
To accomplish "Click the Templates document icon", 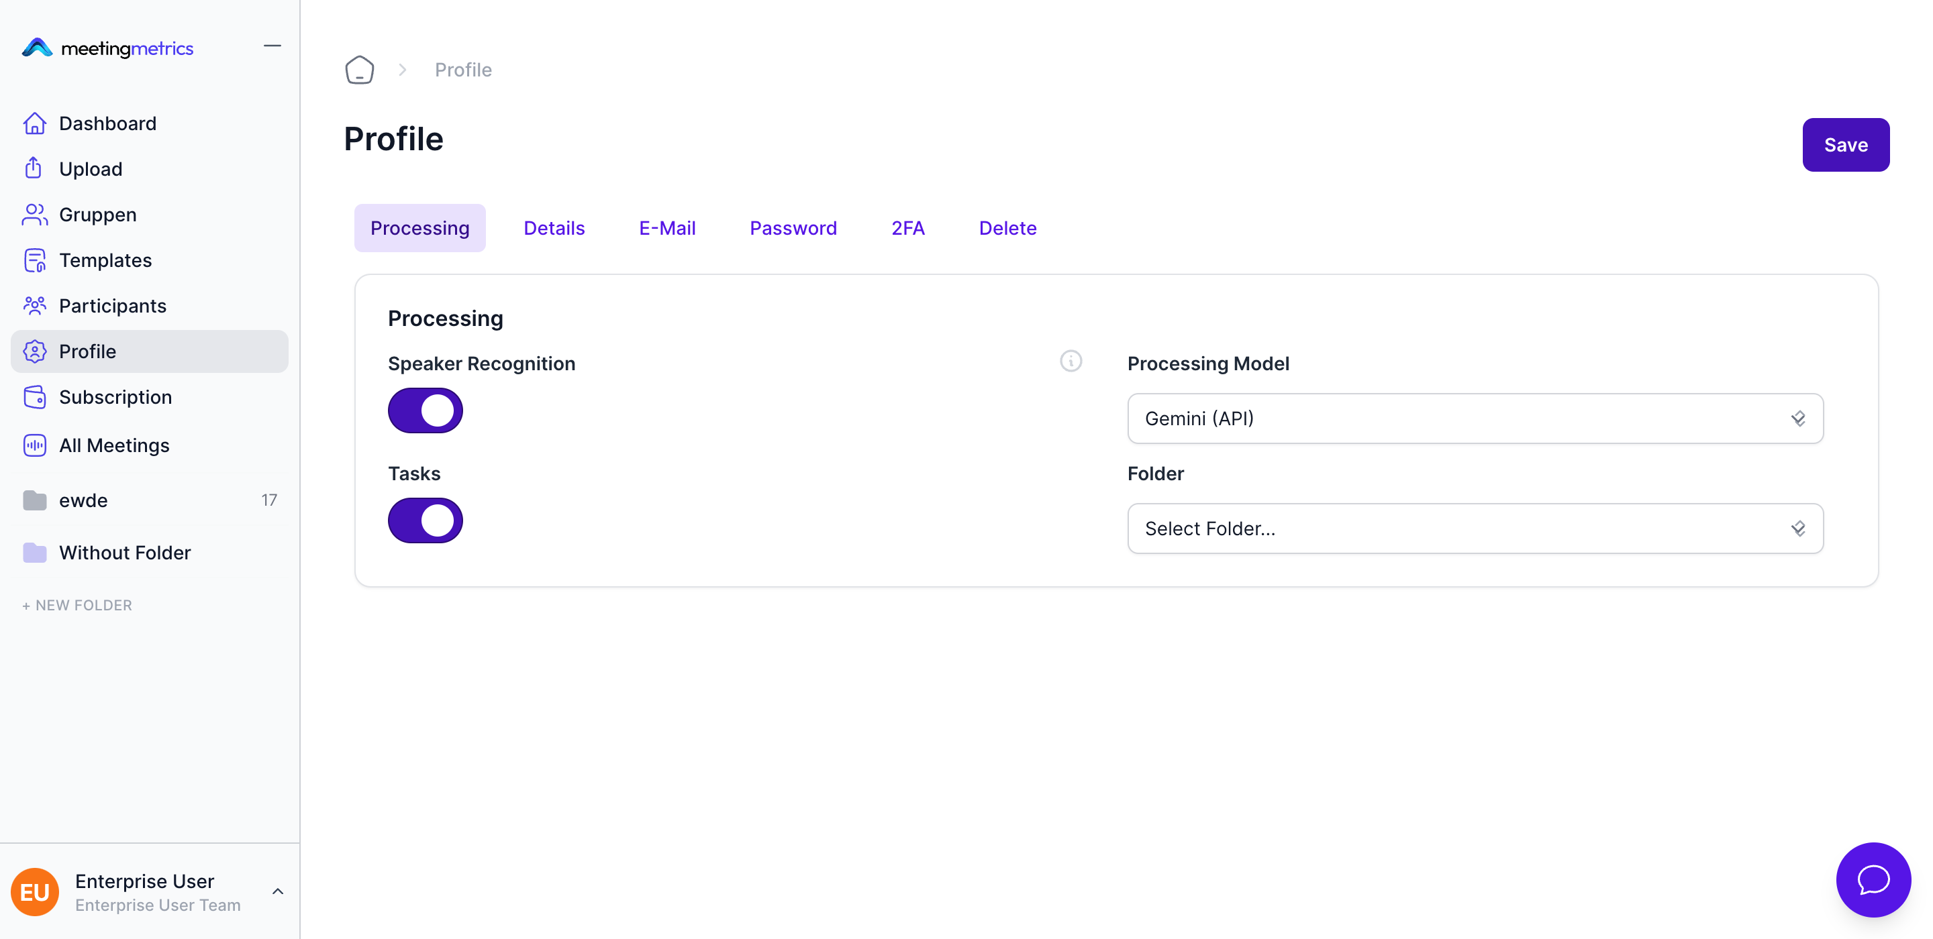I will [34, 260].
